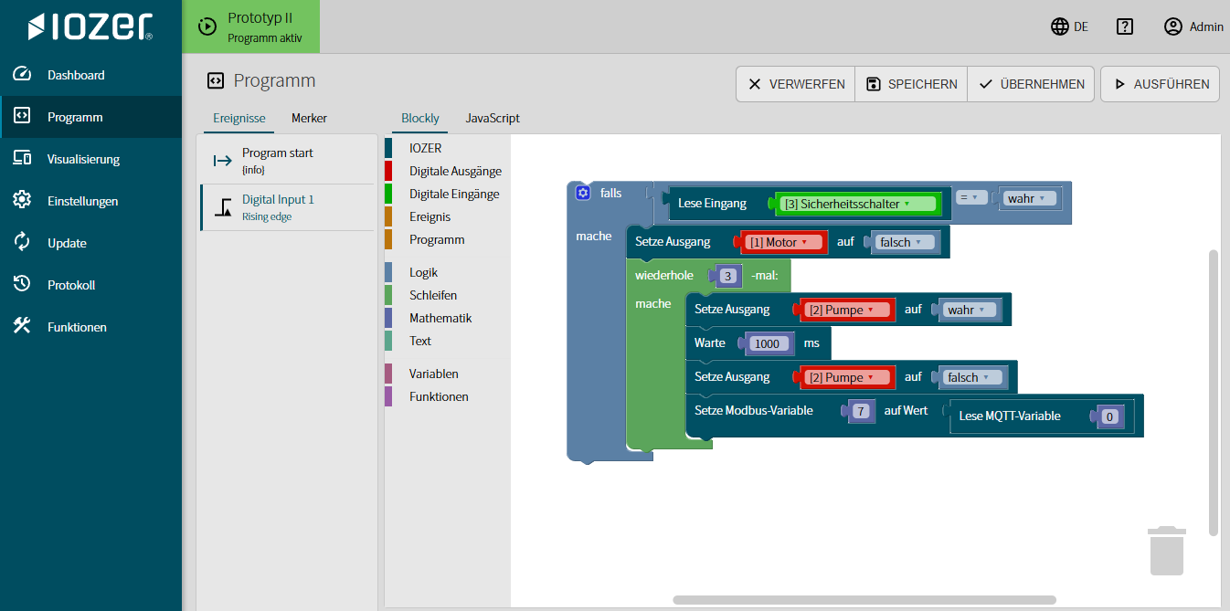Click the play icon beside Prototyp II

pyautogui.click(x=207, y=26)
